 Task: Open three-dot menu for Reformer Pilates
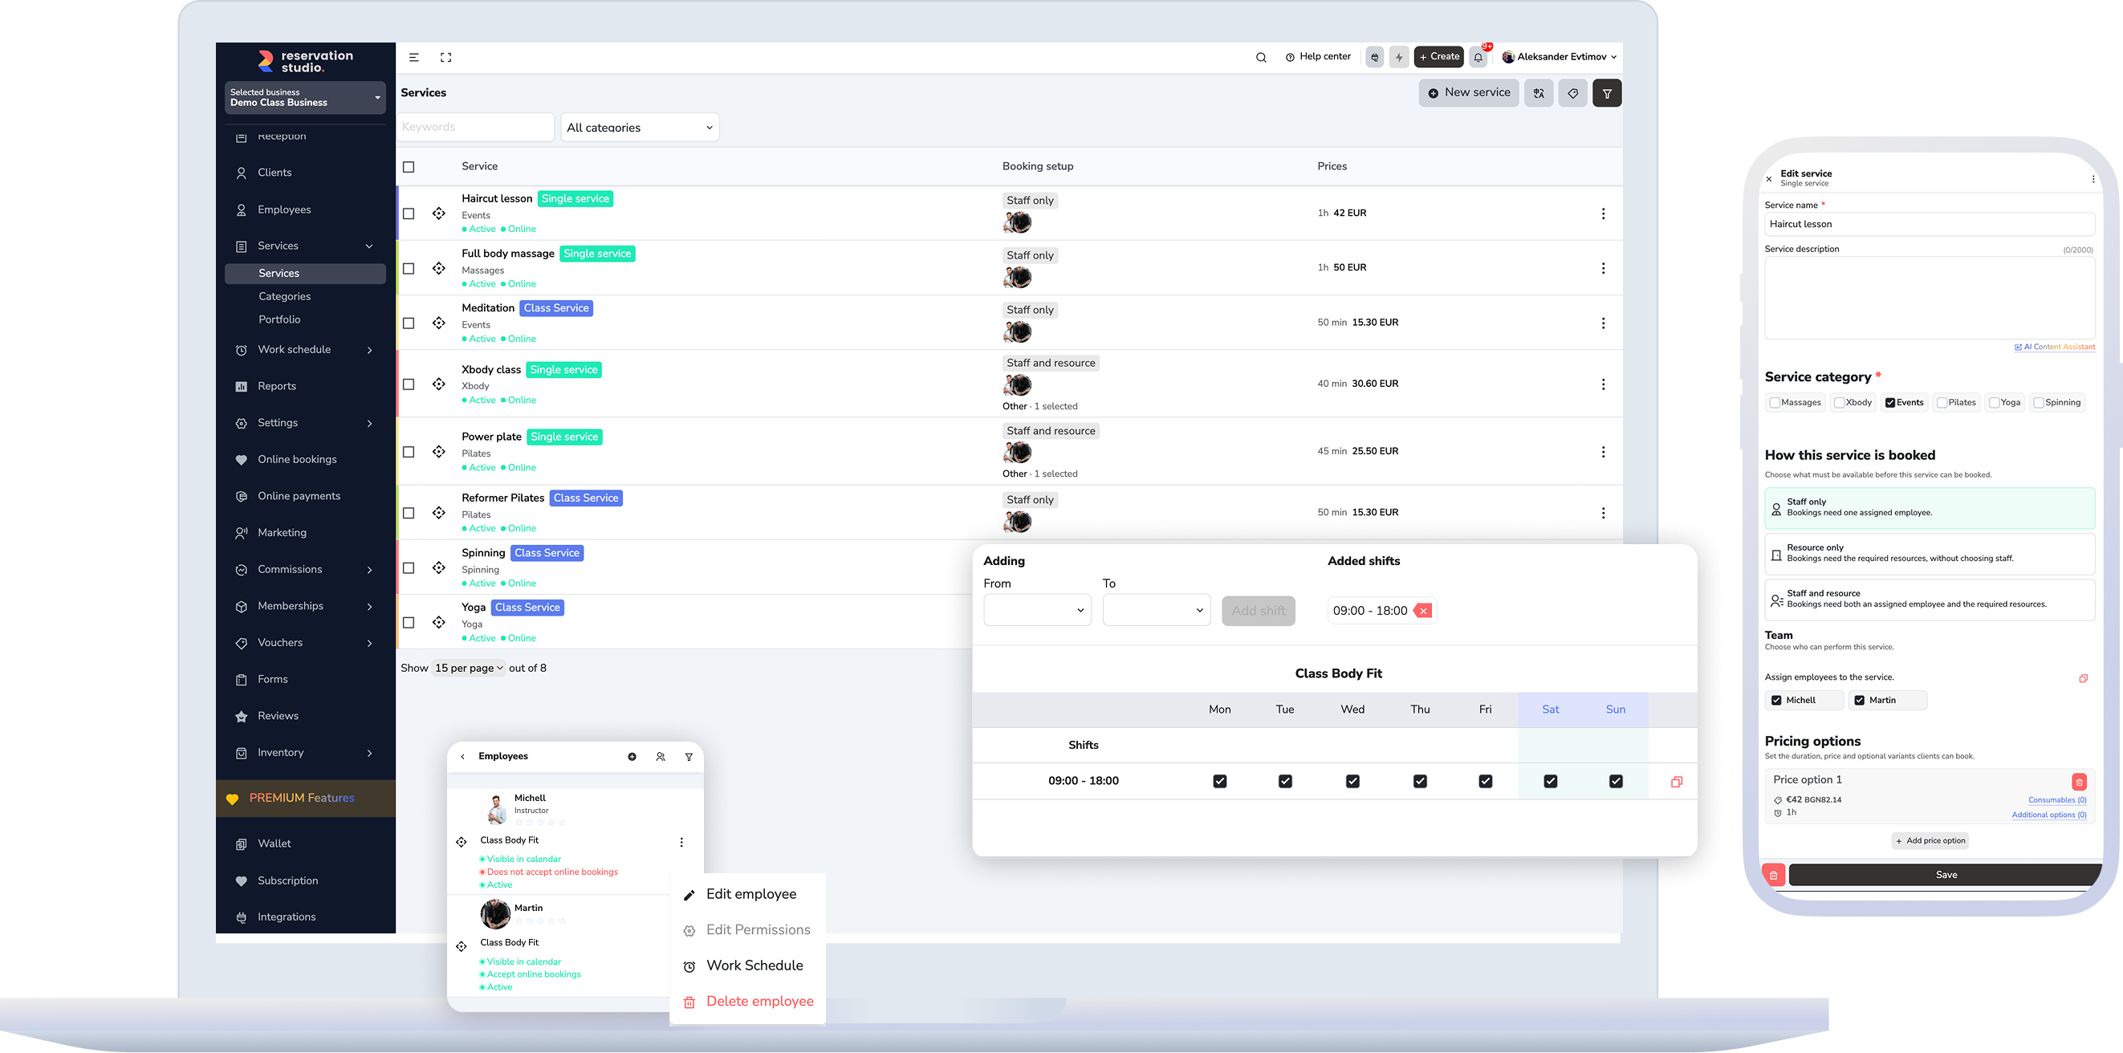click(x=1603, y=513)
